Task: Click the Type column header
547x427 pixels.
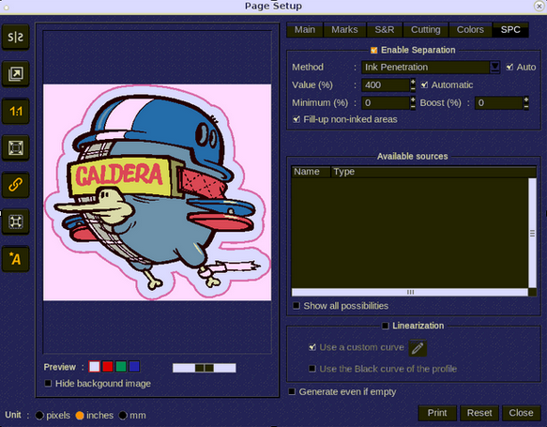Action: pyautogui.click(x=433, y=172)
